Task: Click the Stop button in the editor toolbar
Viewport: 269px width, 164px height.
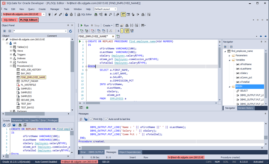Action: pos(95,25)
